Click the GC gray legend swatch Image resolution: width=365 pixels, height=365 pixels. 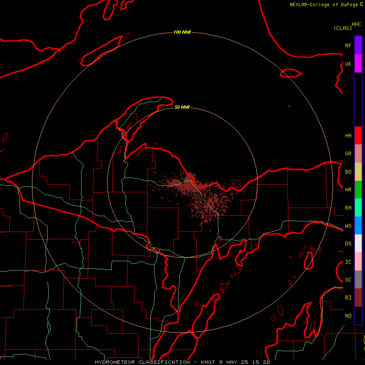tap(358, 279)
